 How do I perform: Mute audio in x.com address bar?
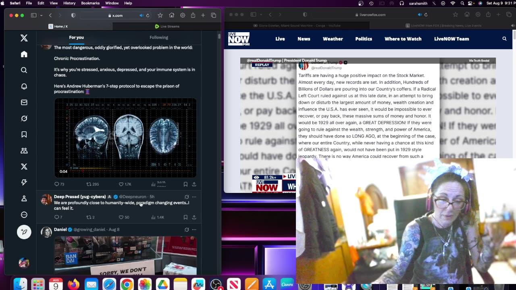click(x=141, y=15)
